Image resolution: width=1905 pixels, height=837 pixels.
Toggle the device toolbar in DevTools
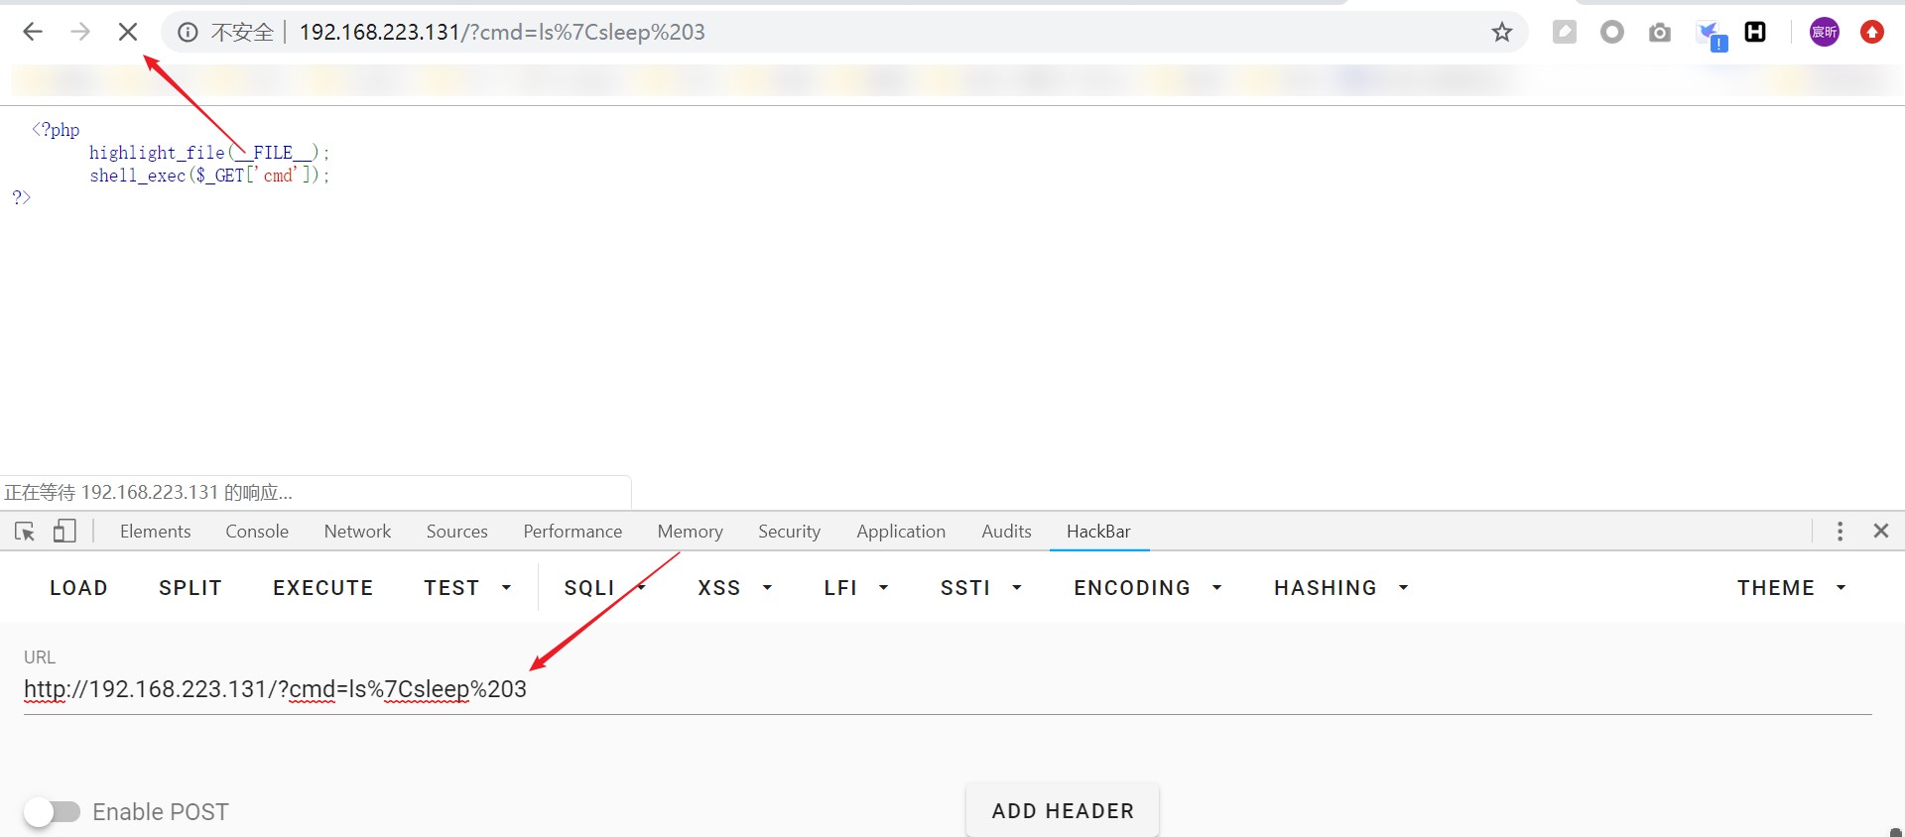[64, 532]
